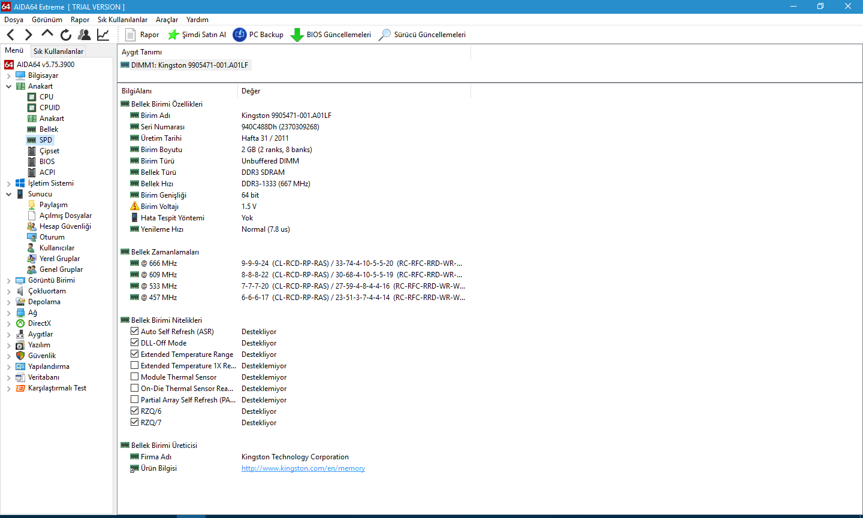Expand the Bilgisayar tree node
The width and height of the screenshot is (863, 518).
[8, 76]
